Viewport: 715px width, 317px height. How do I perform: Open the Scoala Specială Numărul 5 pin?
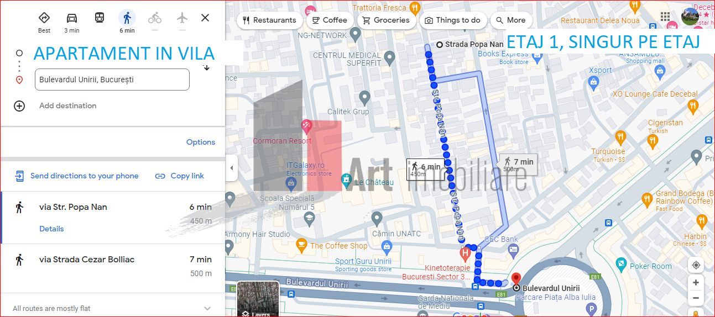[309, 220]
